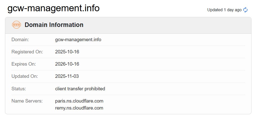This screenshot has height=116, width=255.
Task: Click the refresh icon beside Updated text
Action: coord(246,10)
